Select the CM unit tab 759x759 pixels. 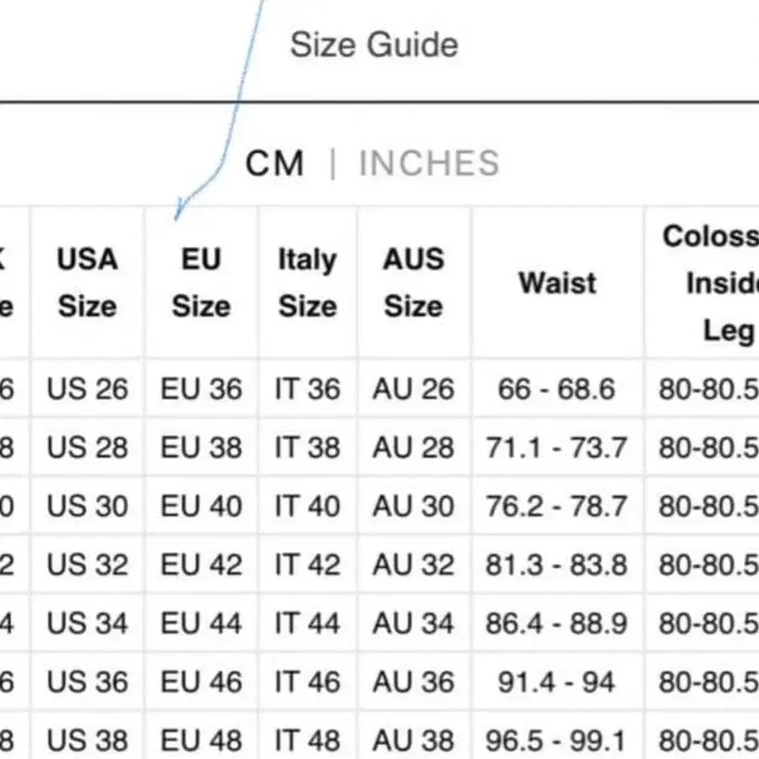[275, 163]
